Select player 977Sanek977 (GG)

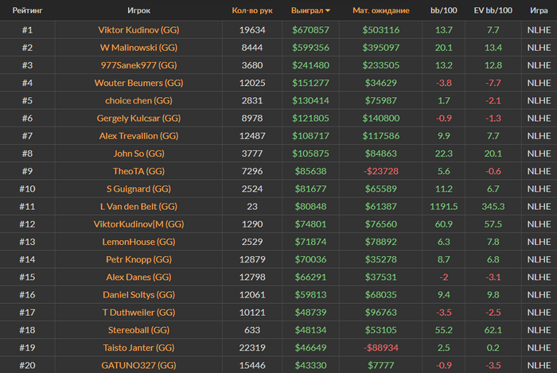(x=139, y=65)
